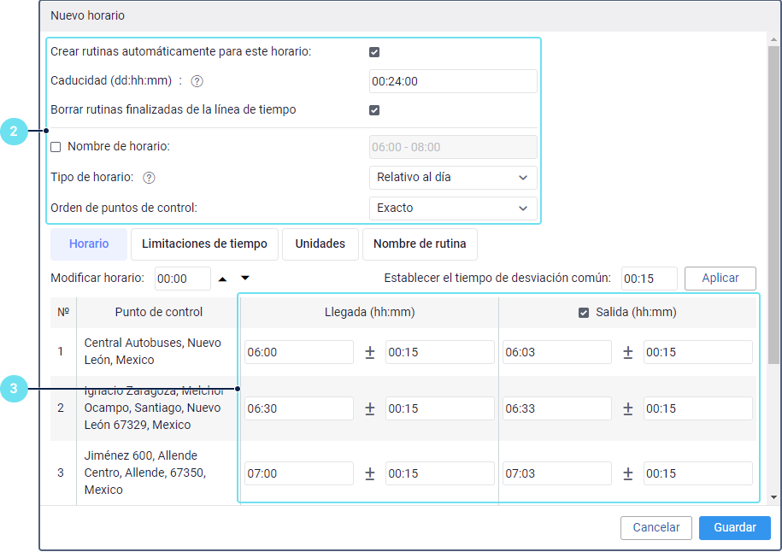Image resolution: width=782 pixels, height=552 pixels.
Task: Click down arrow next to Modificar horario
Action: click(245, 279)
